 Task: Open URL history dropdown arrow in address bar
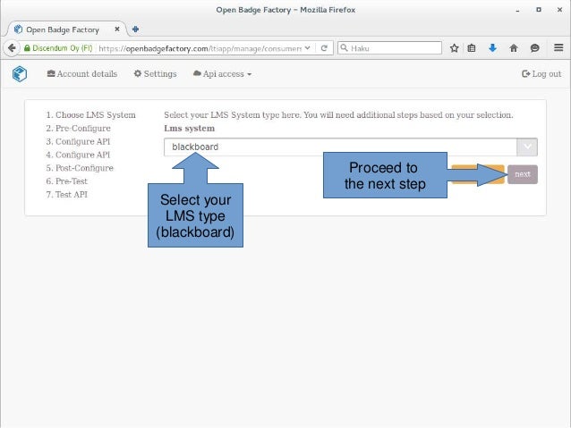[307, 47]
